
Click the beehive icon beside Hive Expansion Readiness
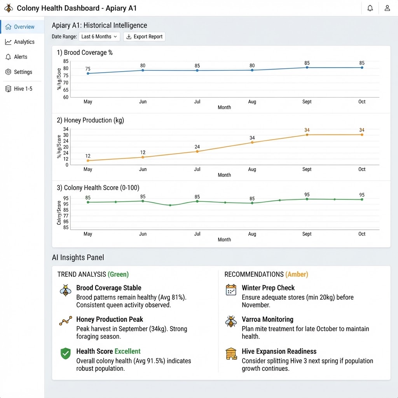click(231, 354)
